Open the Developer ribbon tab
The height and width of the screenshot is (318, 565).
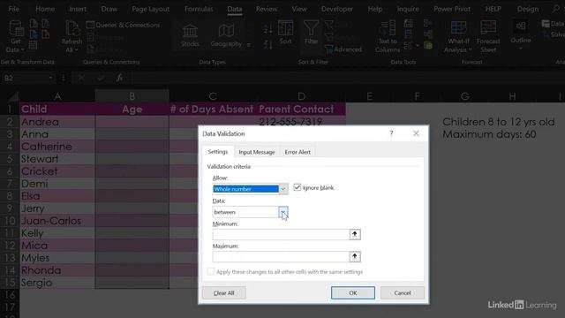coord(337,9)
